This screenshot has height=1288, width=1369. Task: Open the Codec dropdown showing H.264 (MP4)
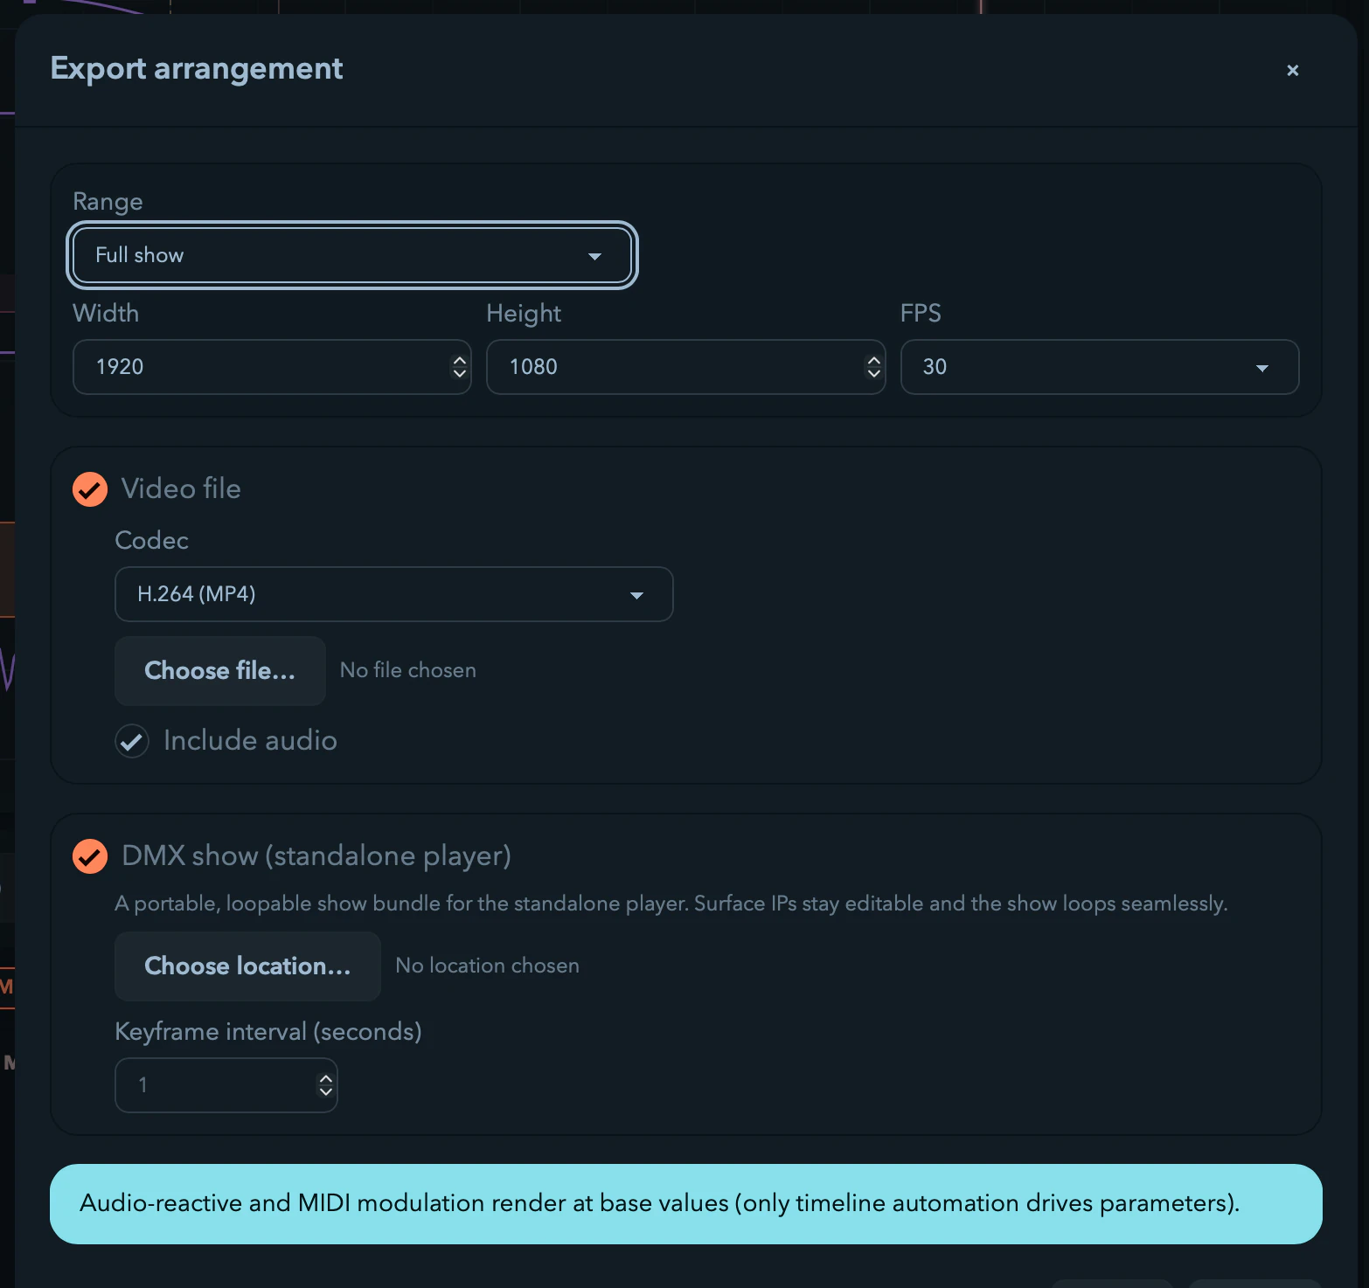(393, 594)
